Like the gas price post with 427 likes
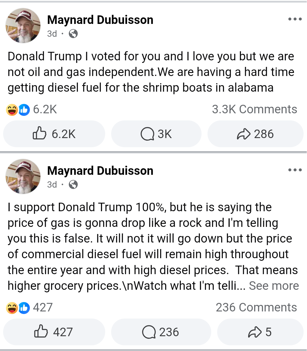The height and width of the screenshot is (351, 307). (x=54, y=332)
